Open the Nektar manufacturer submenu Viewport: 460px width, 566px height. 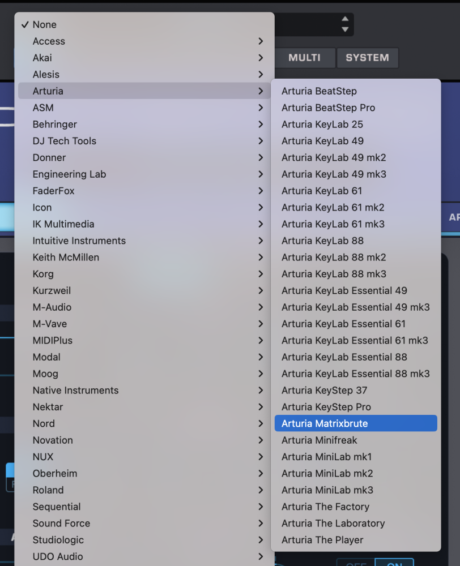tap(144, 407)
